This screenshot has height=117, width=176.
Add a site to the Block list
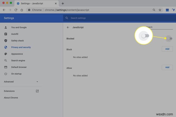point(167,49)
